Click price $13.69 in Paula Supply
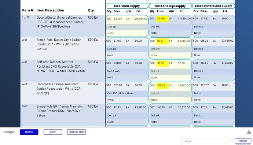This screenshot has height=145, width=253. coord(118,41)
